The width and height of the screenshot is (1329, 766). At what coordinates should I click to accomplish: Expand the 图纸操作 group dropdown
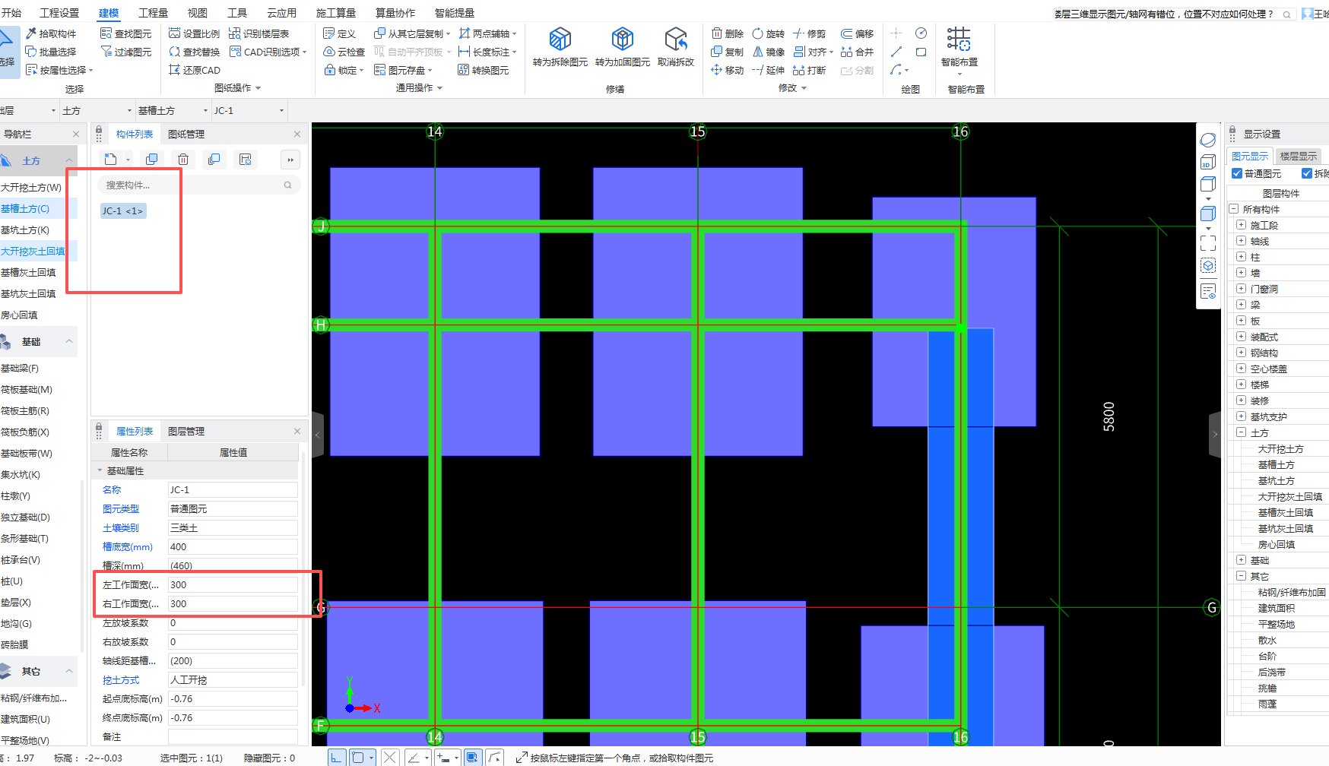tap(258, 88)
